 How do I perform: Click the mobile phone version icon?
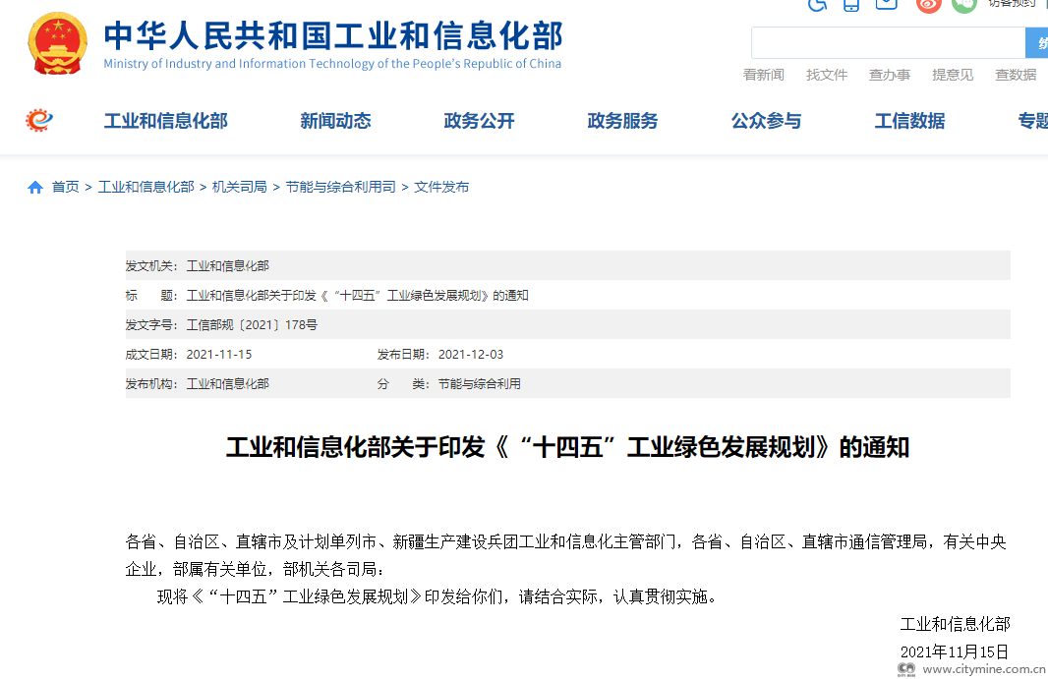pos(851,4)
